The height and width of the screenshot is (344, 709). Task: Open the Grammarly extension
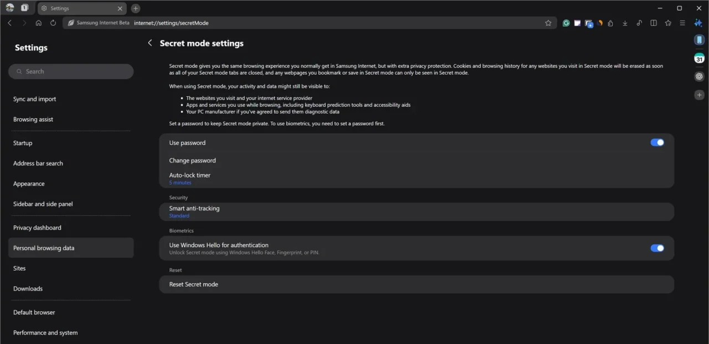[566, 23]
